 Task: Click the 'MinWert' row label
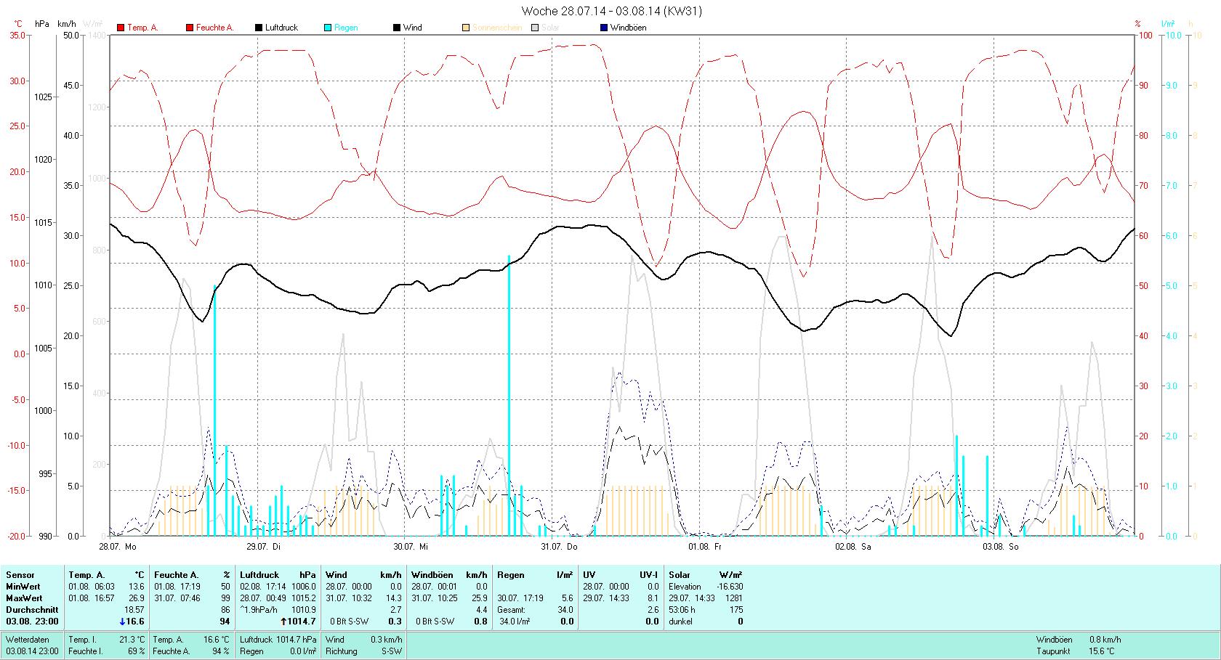[x=23, y=587]
